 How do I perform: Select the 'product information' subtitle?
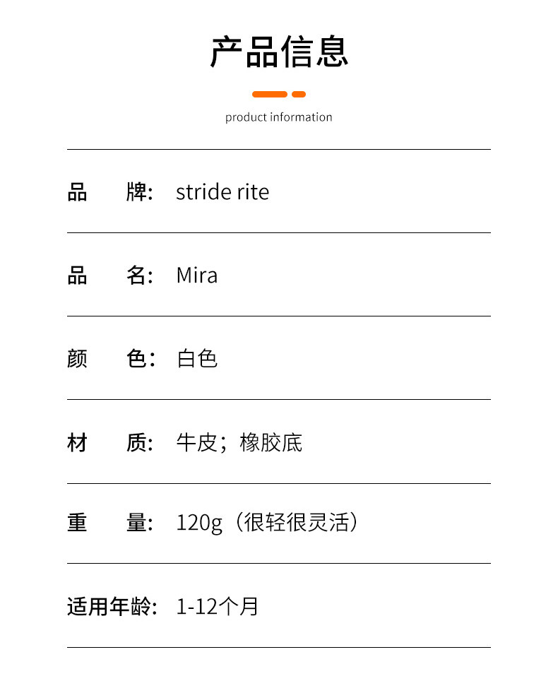[278, 117]
